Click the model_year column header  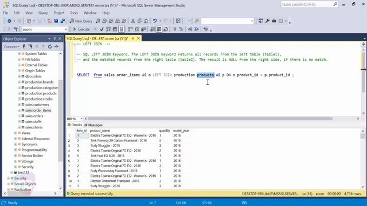pyautogui.click(x=181, y=130)
